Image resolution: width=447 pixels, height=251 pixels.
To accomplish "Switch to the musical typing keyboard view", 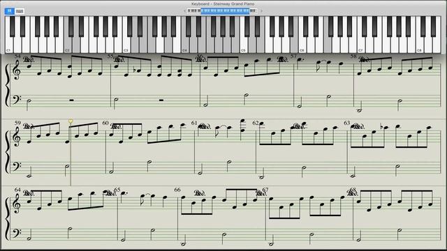I will click(x=20, y=11).
